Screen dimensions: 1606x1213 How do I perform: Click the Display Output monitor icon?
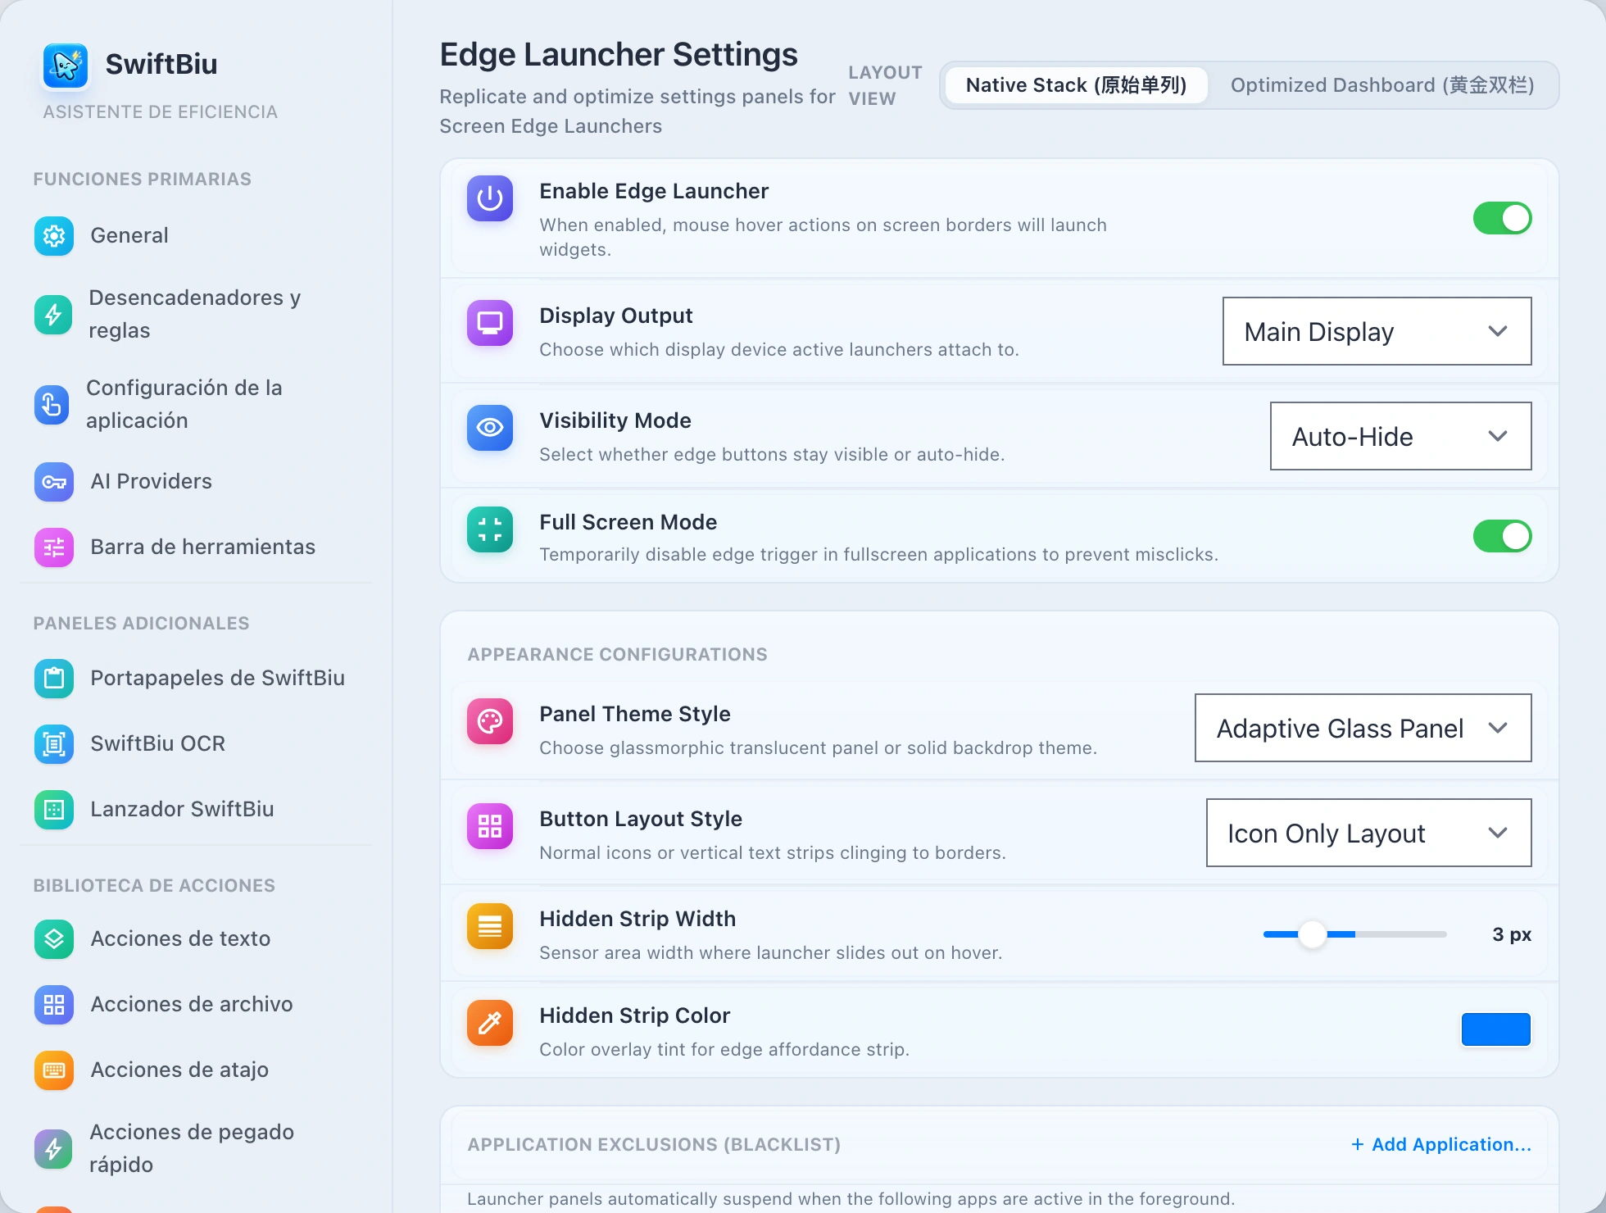(490, 323)
